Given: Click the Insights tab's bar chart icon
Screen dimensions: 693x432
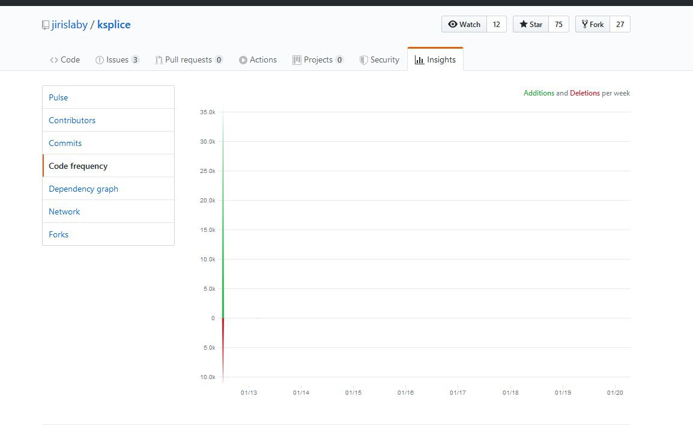Looking at the screenshot, I should [x=419, y=60].
